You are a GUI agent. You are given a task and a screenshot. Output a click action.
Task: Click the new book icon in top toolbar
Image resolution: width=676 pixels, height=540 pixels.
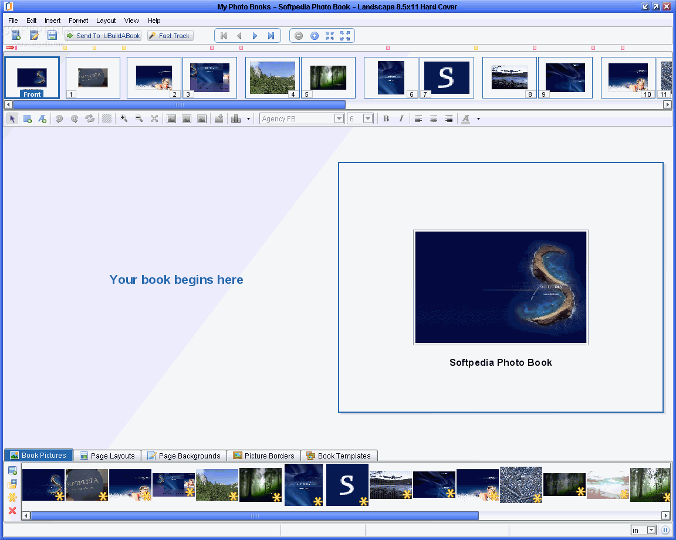(16, 36)
